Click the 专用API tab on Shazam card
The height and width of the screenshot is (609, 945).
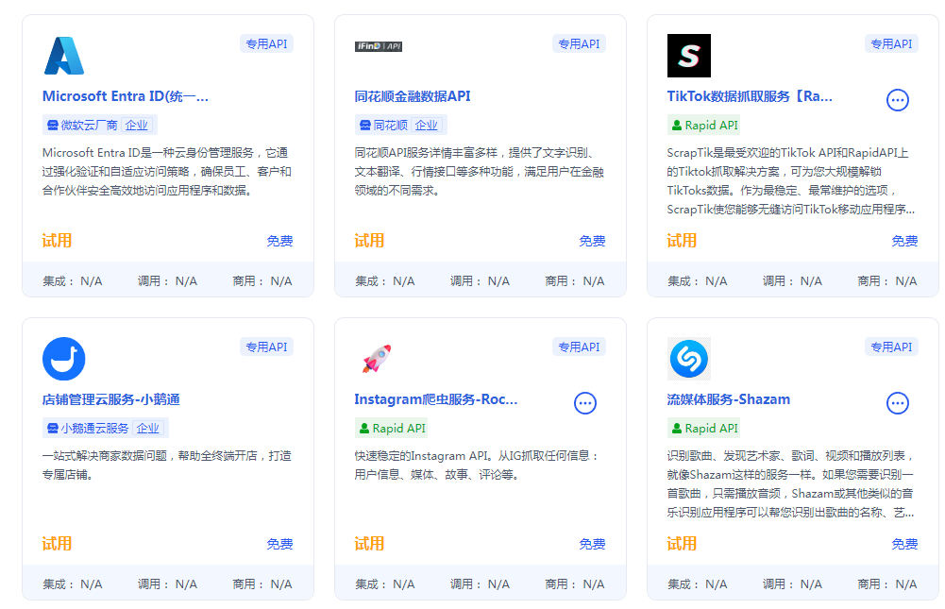[x=890, y=347]
